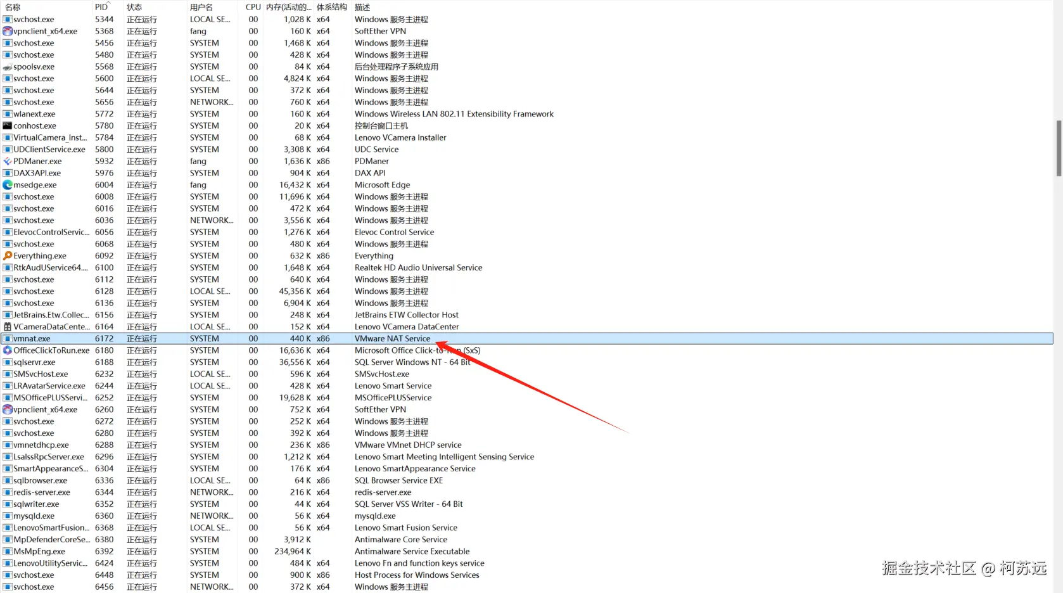Click the SmartAppearanceS... icon
This screenshot has height=593, width=1063.
tap(8, 469)
